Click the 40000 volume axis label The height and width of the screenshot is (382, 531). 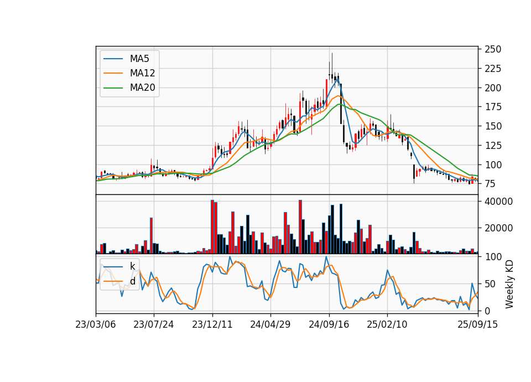click(x=498, y=202)
